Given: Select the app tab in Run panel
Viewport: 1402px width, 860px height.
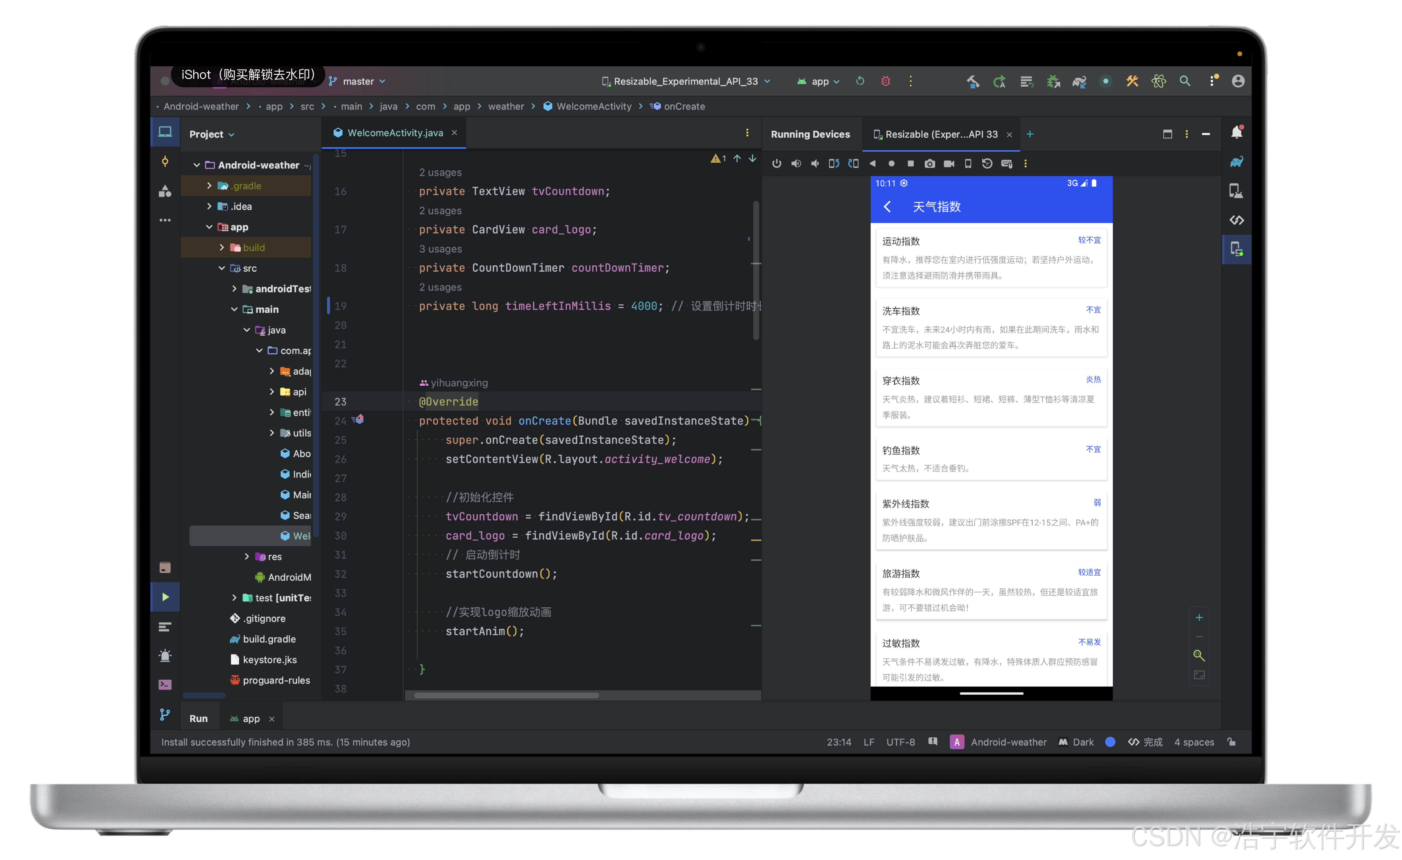Looking at the screenshot, I should pyautogui.click(x=251, y=719).
